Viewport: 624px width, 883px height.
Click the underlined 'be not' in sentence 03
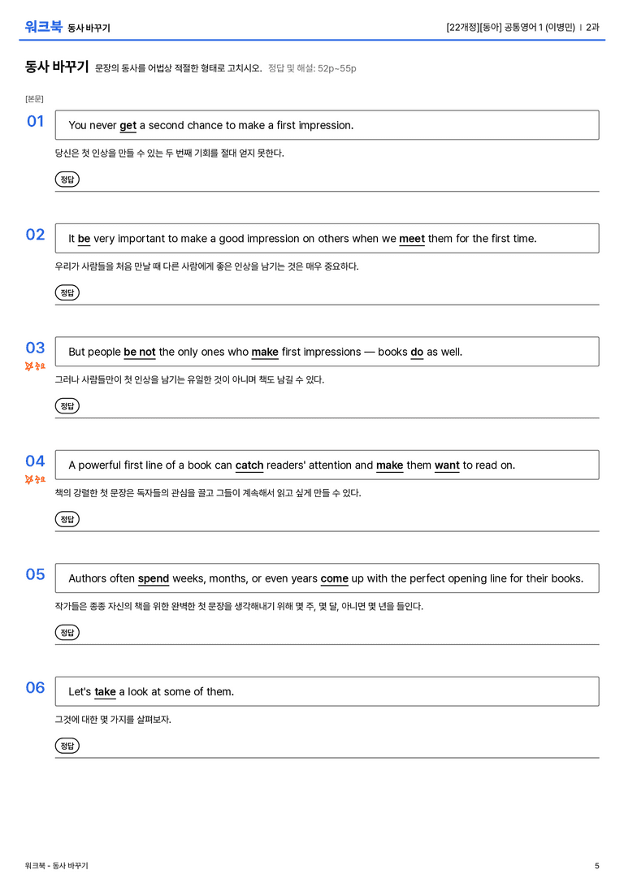tap(140, 352)
